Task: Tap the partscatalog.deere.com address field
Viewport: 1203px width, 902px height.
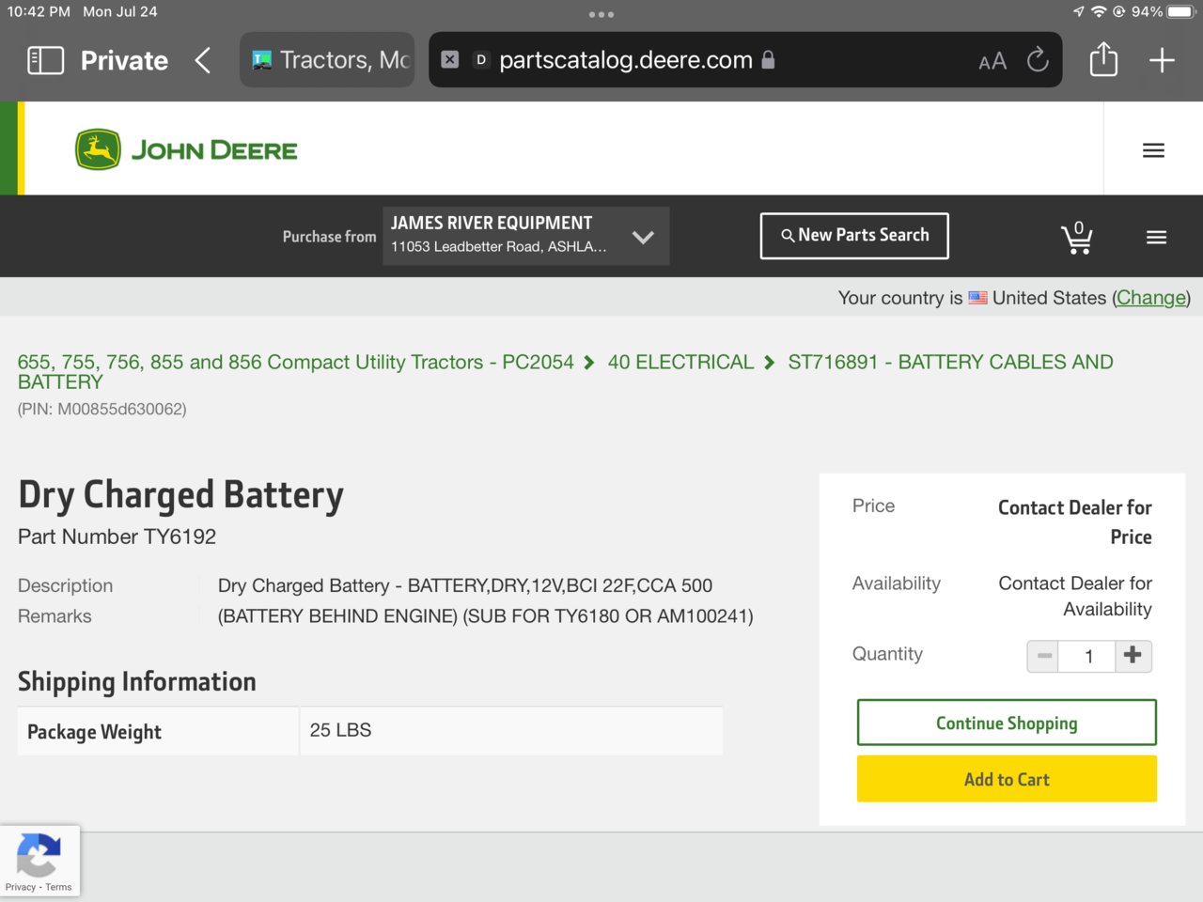Action: pyautogui.click(x=745, y=60)
